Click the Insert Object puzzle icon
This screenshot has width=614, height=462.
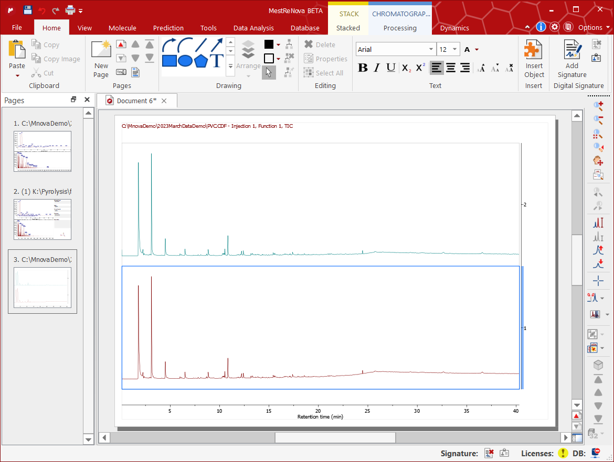point(534,50)
